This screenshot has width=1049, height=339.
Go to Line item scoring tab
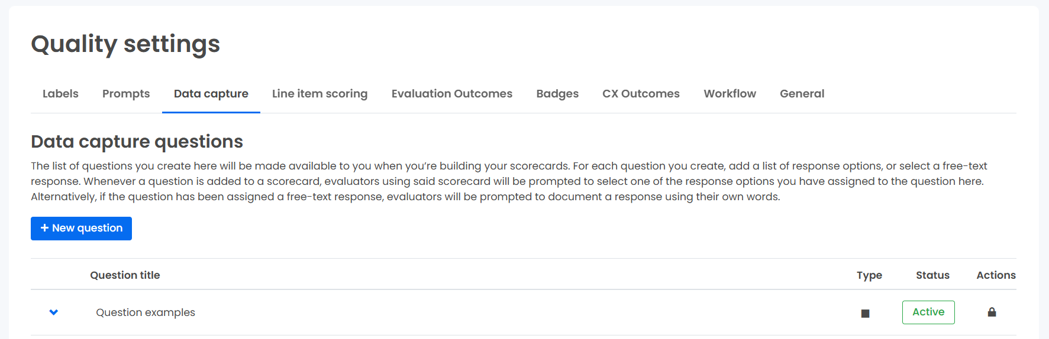click(319, 94)
